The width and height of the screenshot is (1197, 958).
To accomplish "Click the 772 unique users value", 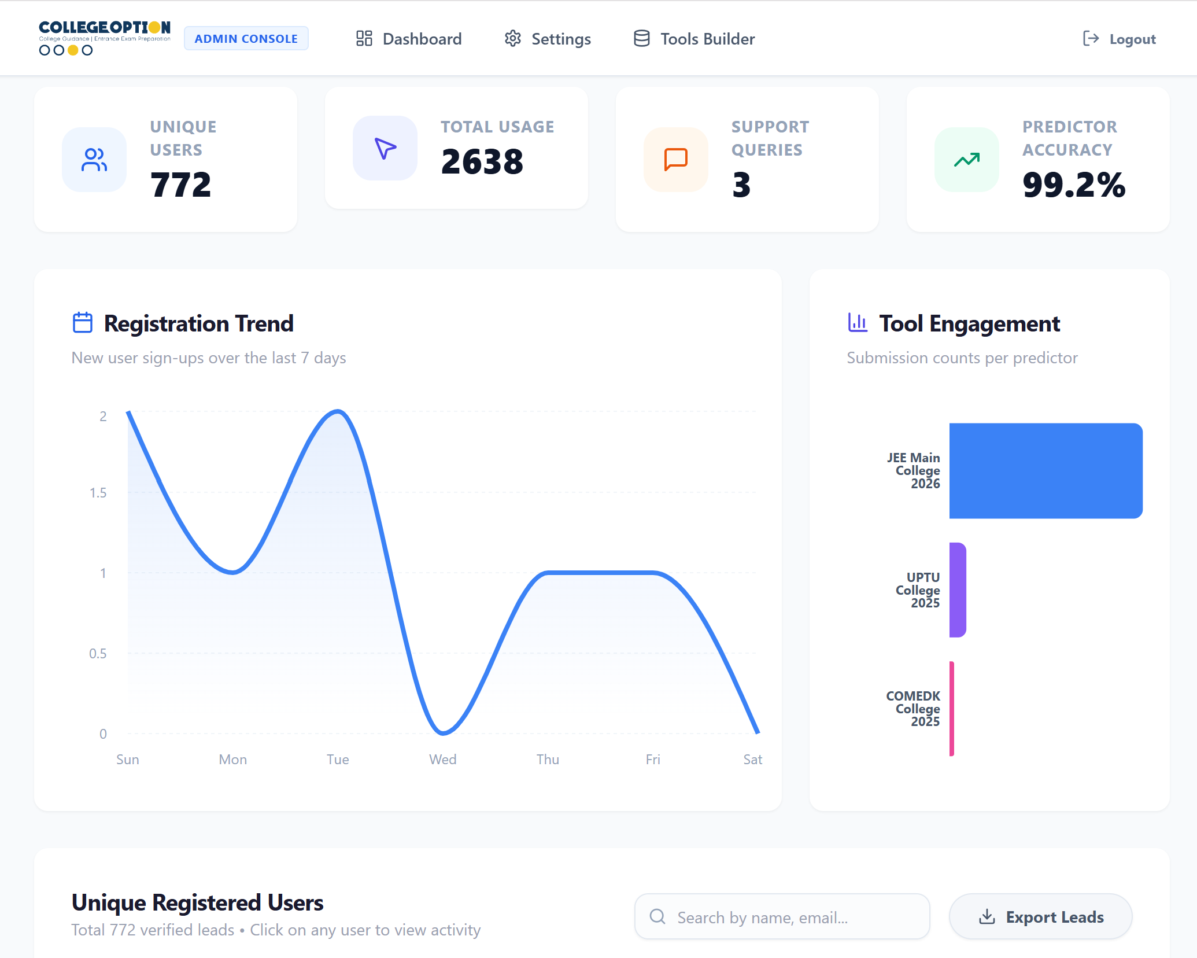I will pos(181,185).
